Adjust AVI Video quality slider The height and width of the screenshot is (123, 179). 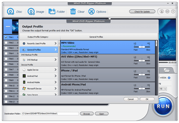coord(142,61)
